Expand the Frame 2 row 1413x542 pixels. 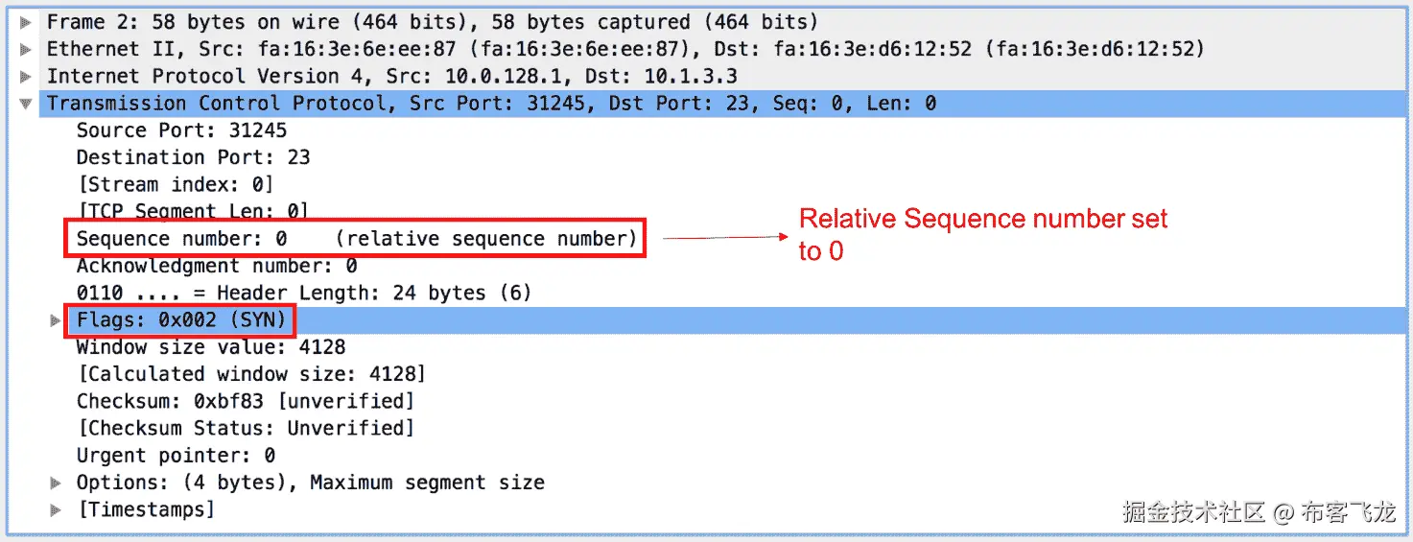coord(26,21)
